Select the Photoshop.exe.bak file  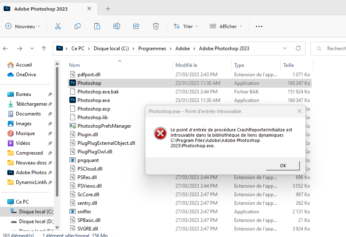click(98, 92)
